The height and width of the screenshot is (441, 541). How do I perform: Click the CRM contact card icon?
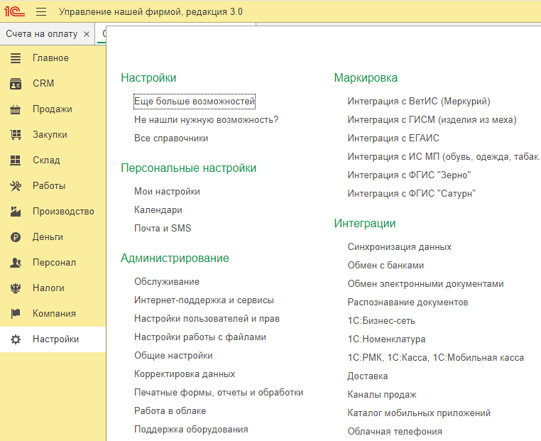(x=16, y=84)
